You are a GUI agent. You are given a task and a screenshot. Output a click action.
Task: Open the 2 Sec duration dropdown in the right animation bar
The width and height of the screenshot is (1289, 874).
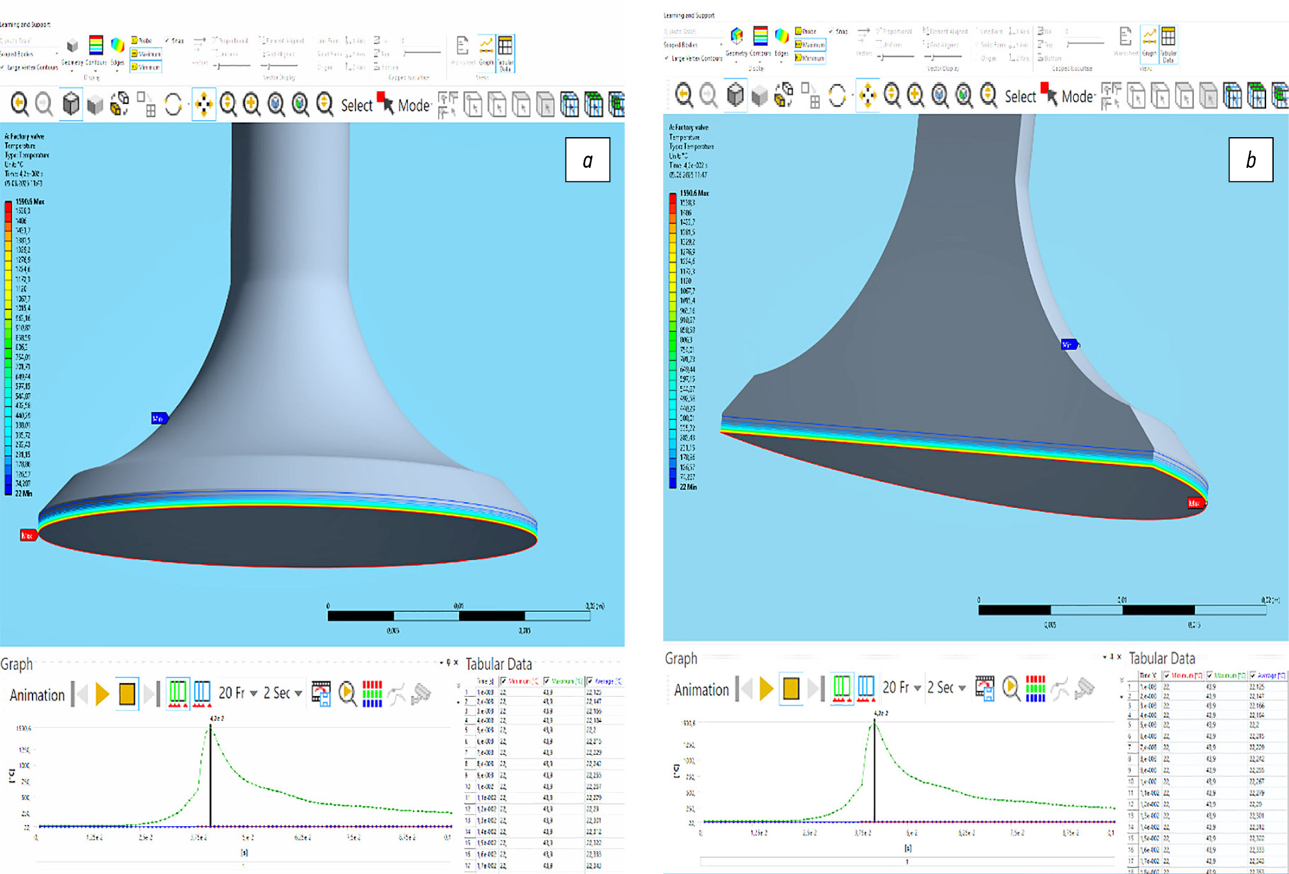coord(962,688)
